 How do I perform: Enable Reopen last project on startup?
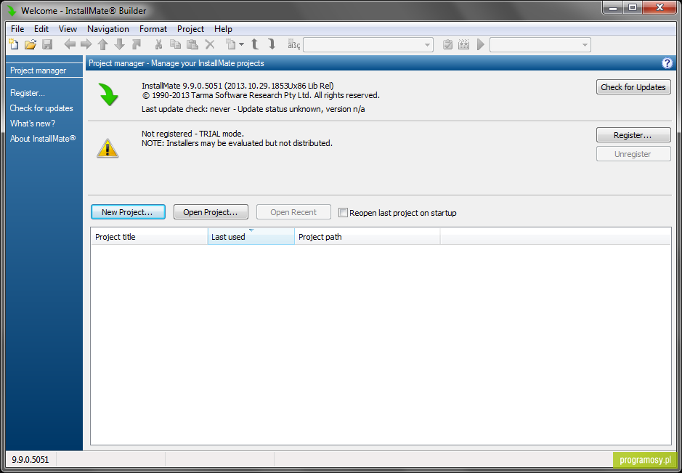[343, 213]
